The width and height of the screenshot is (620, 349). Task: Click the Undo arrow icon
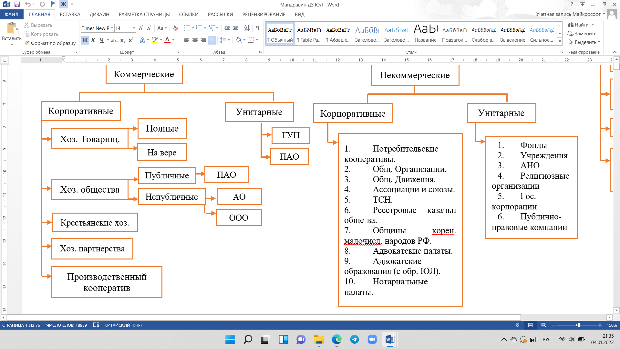pos(28,5)
